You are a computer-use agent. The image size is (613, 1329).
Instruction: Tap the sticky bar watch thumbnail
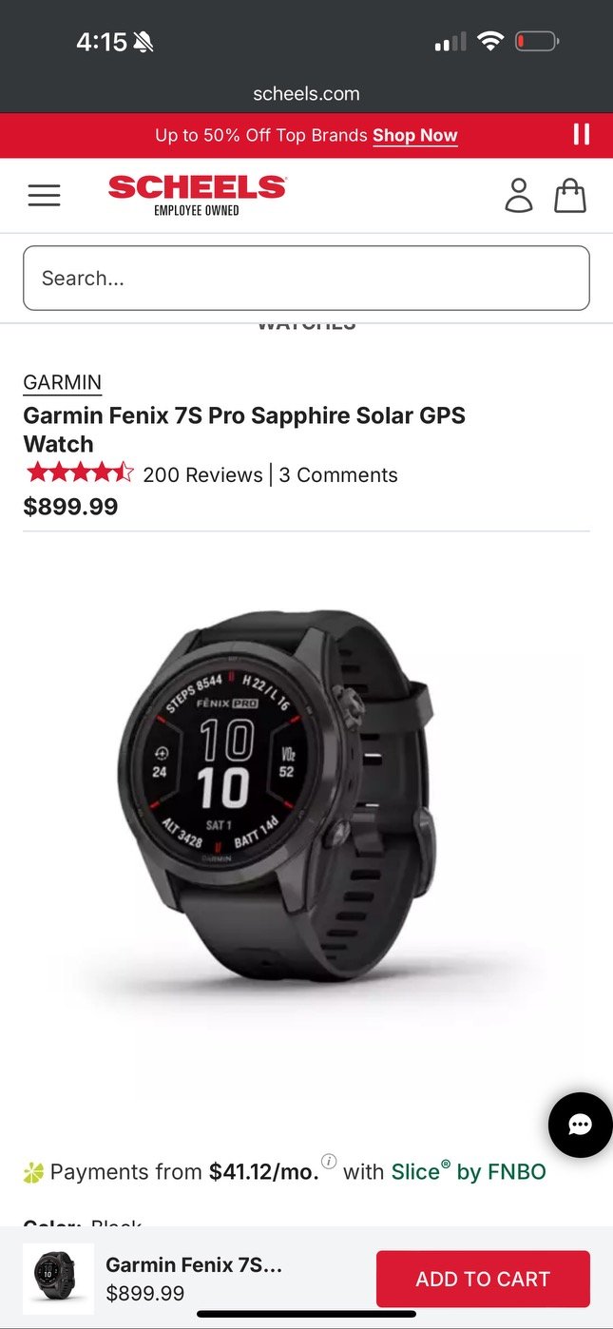pyautogui.click(x=58, y=1279)
